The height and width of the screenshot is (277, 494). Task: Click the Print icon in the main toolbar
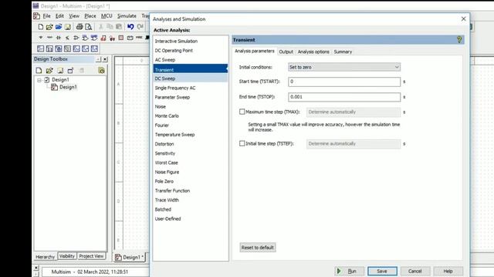coord(80,27)
